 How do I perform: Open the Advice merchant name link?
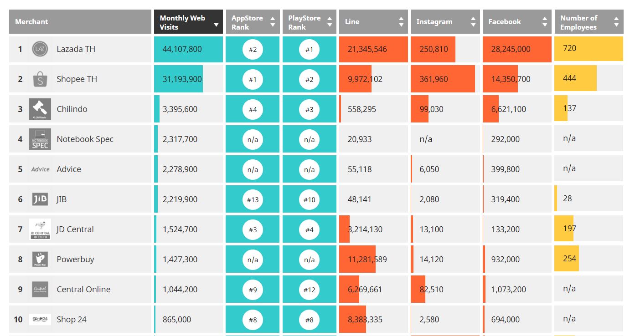point(69,169)
